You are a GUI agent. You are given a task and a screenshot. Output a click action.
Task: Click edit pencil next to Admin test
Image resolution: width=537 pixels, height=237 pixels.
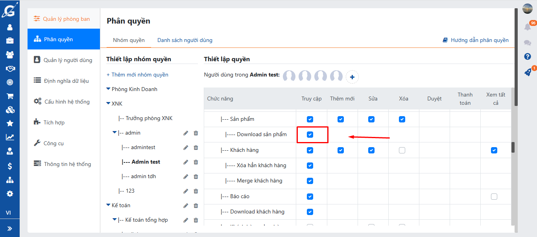click(186, 162)
